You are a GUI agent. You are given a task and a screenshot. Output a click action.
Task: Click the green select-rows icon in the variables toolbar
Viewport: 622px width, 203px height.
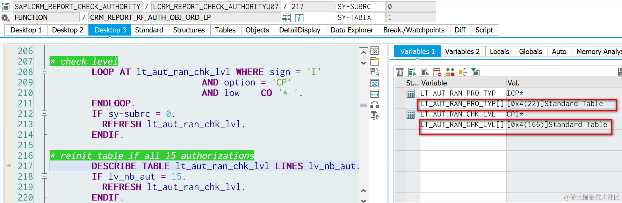pos(412,72)
